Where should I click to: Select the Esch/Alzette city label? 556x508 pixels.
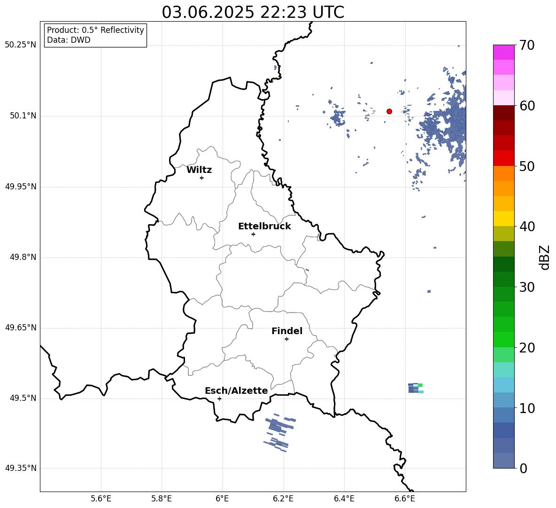(236, 391)
